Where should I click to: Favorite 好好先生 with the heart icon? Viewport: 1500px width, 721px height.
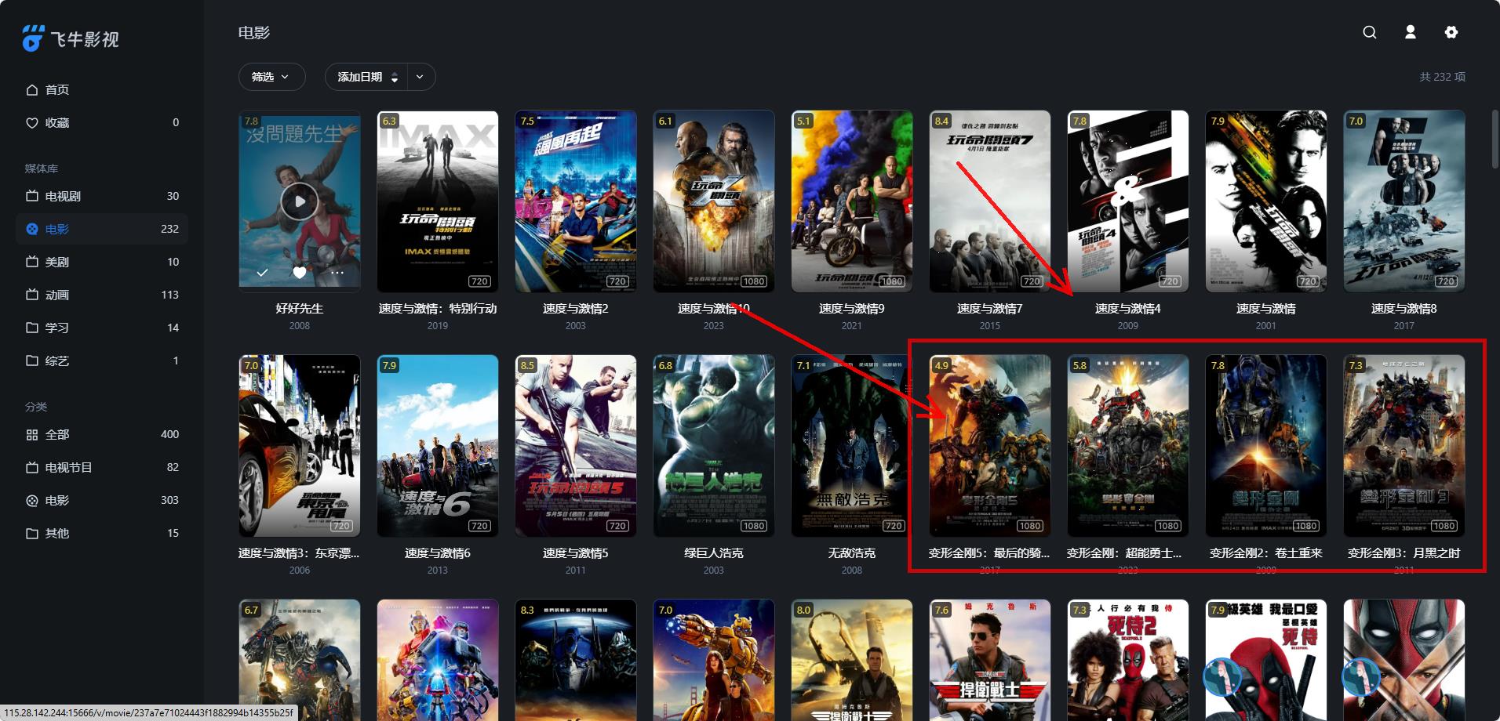(300, 273)
